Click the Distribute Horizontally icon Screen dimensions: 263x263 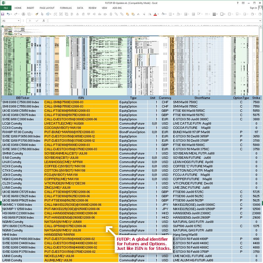[105, 14]
